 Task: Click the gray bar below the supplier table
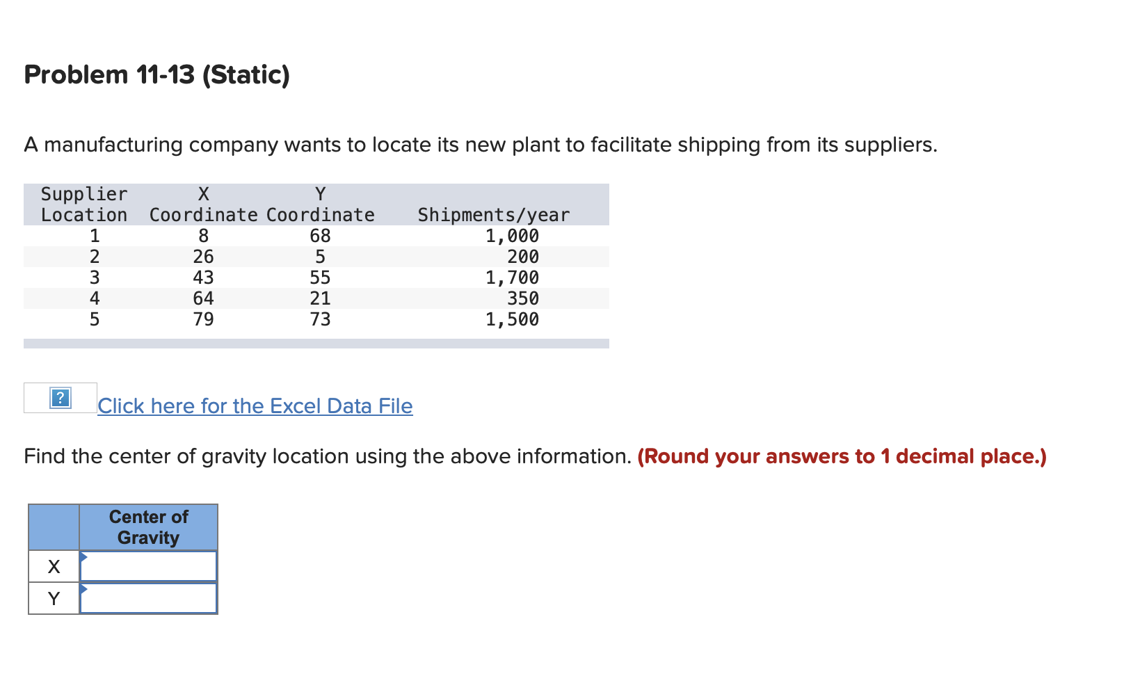316,344
